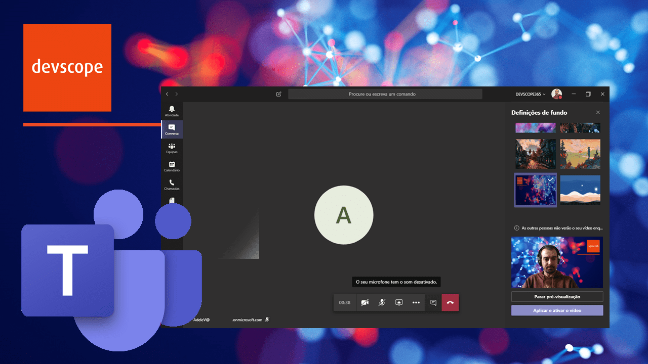Click the share screen icon
Screen dimensions: 648x364
(x=399, y=302)
